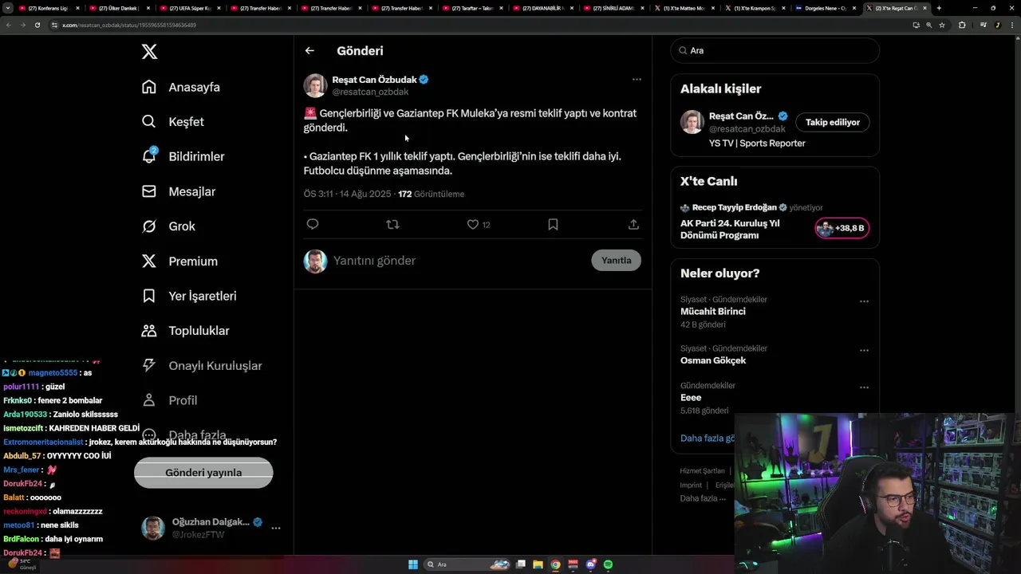Open more options for Eeee trend
The height and width of the screenshot is (574, 1021).
pos(864,387)
